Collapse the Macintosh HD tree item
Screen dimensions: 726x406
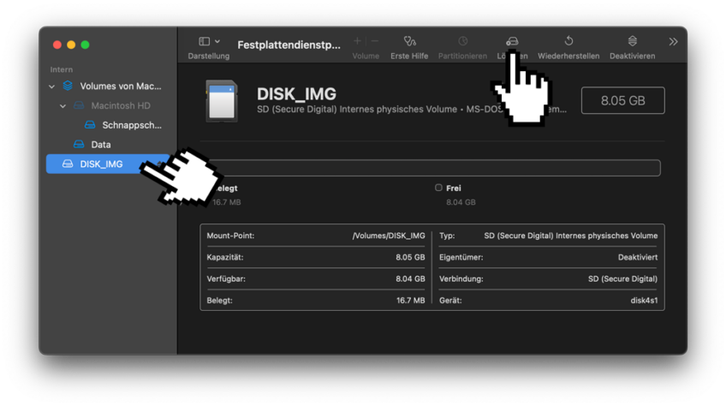(x=63, y=106)
